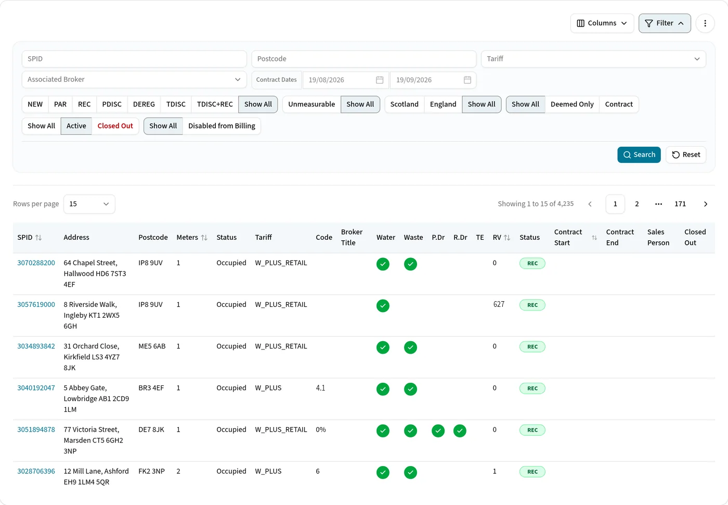Select NEW status filter
728x505 pixels.
click(35, 105)
